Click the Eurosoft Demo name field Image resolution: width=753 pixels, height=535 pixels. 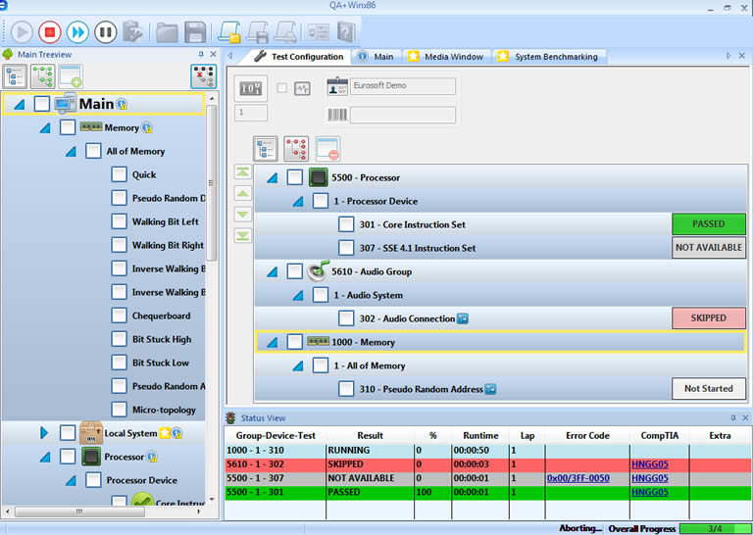[x=402, y=86]
